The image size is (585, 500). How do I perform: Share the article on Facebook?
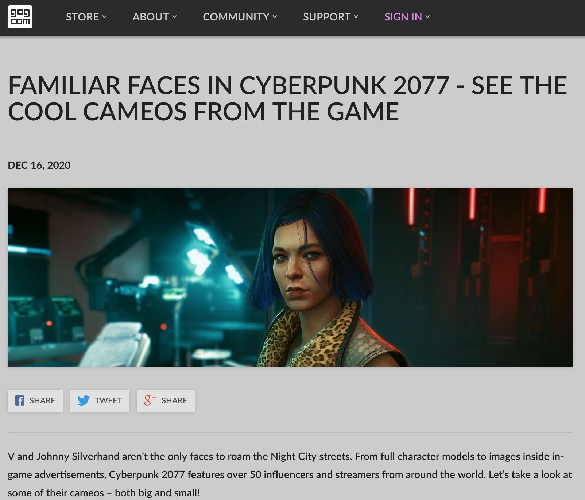click(35, 401)
